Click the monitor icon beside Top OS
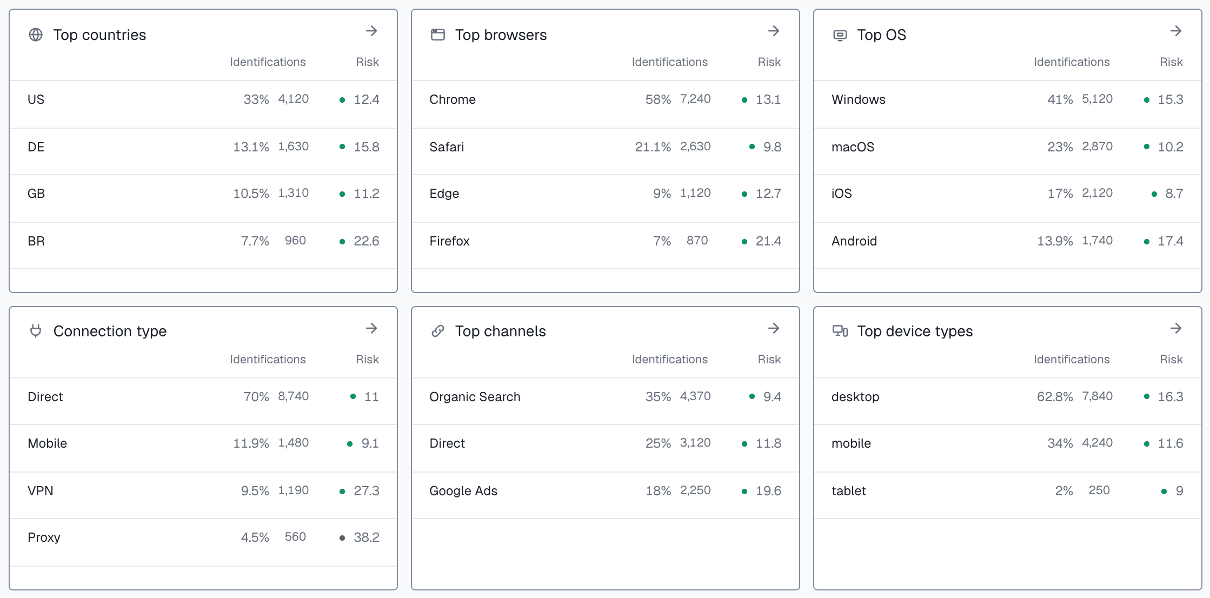This screenshot has width=1210, height=598. pyautogui.click(x=840, y=36)
